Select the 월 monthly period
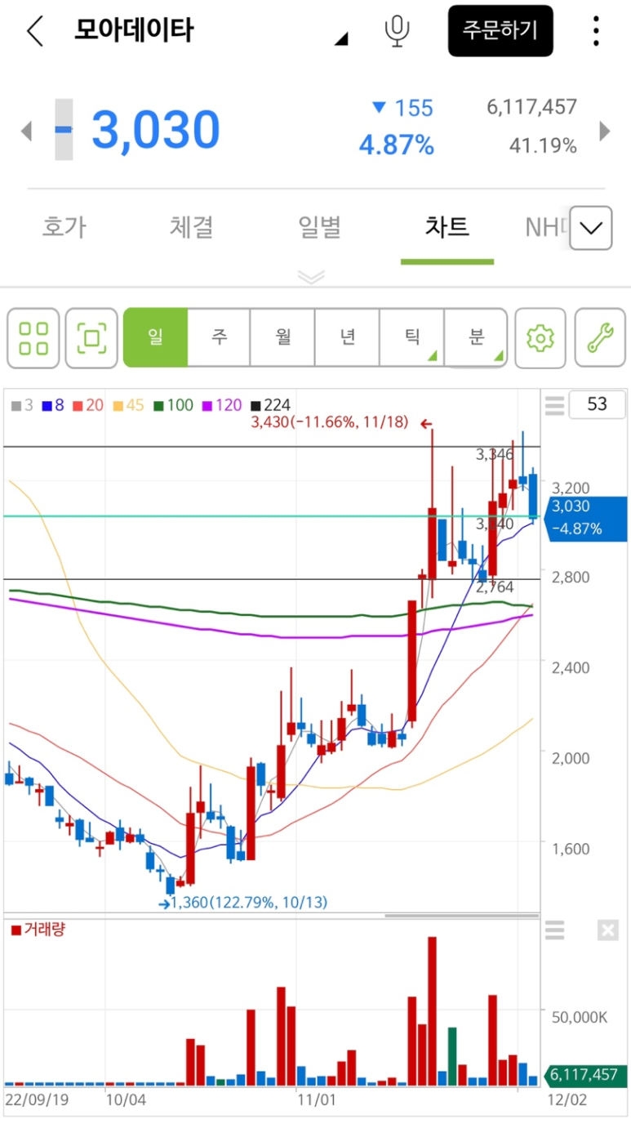Screen dimensions: 631x1124 pyautogui.click(x=282, y=337)
